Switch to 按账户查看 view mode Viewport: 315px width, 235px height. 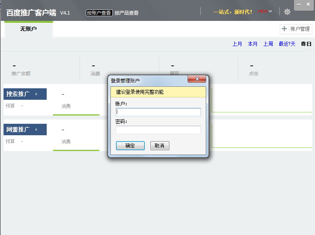[99, 13]
